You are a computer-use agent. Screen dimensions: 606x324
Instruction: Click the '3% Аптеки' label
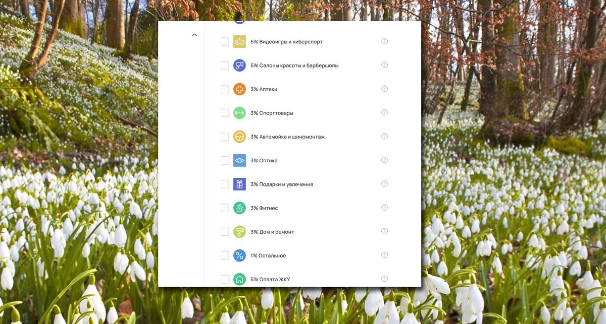pyautogui.click(x=264, y=89)
